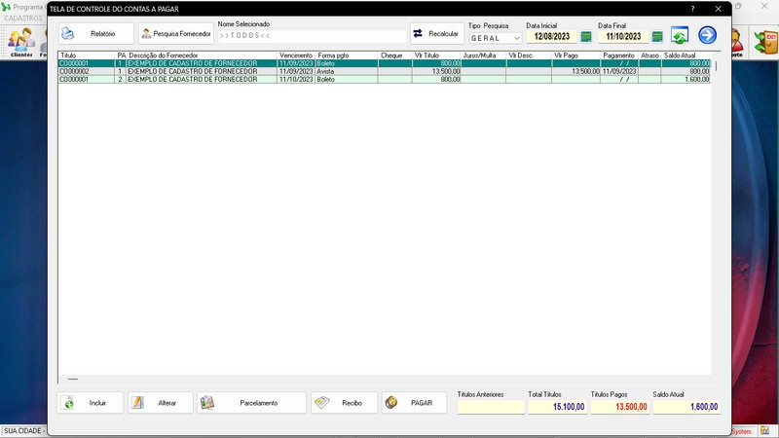Click the Vencimento column header
The image size is (779, 438).
(296, 55)
